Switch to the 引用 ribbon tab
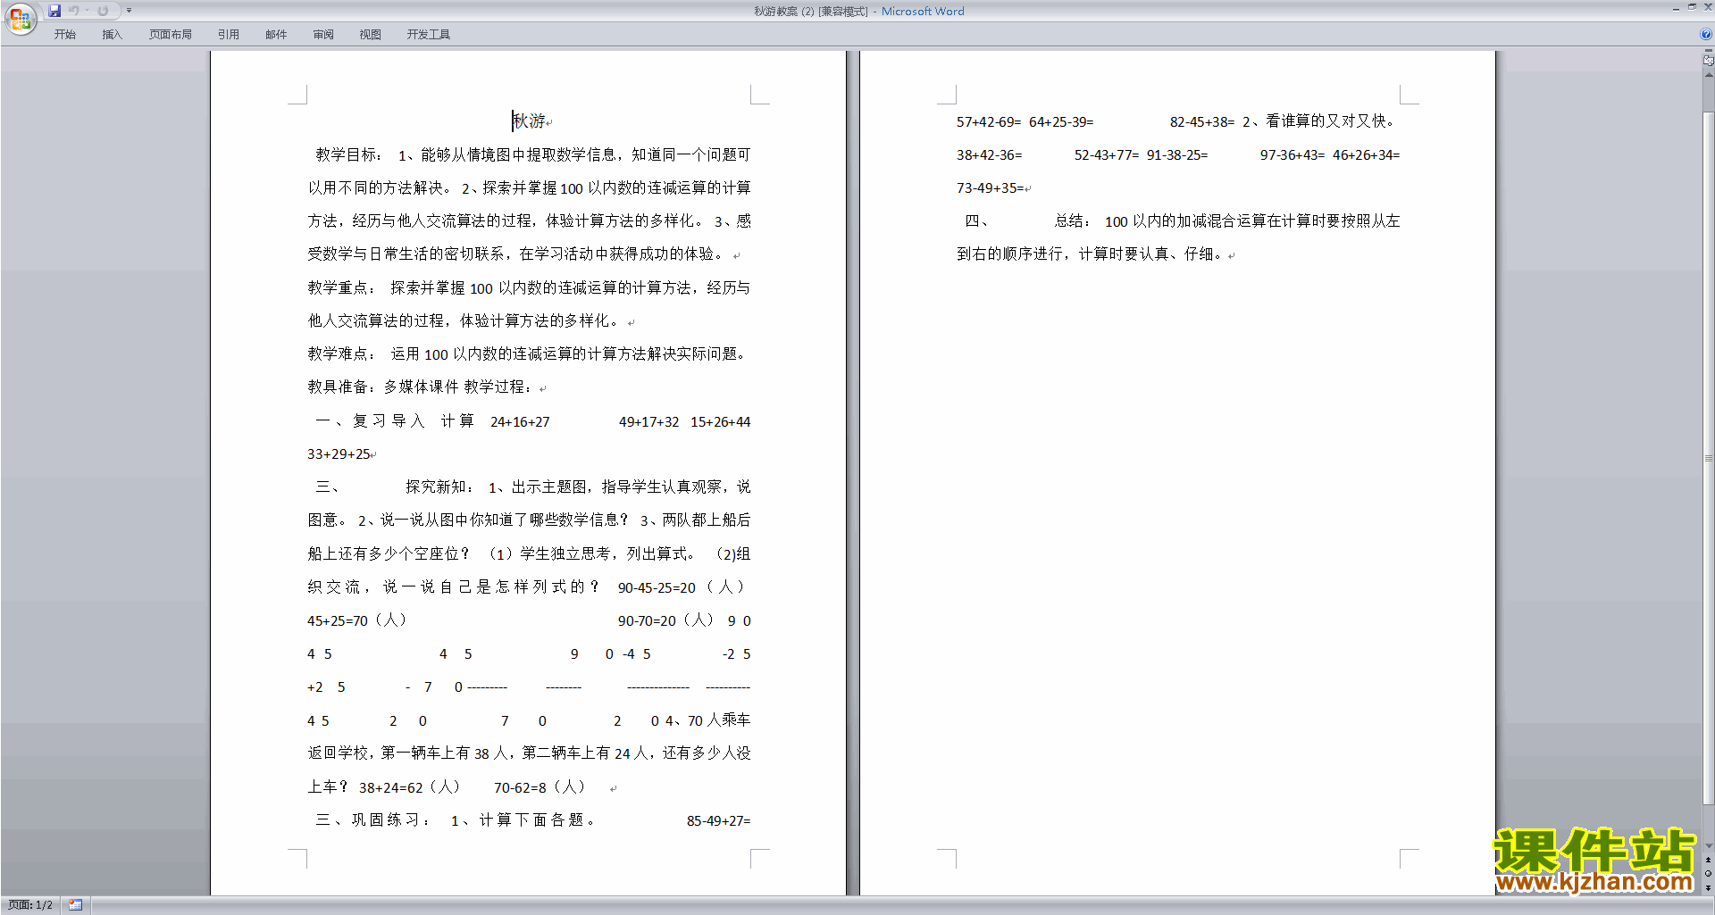Screen dimensions: 1715x915 229,35
